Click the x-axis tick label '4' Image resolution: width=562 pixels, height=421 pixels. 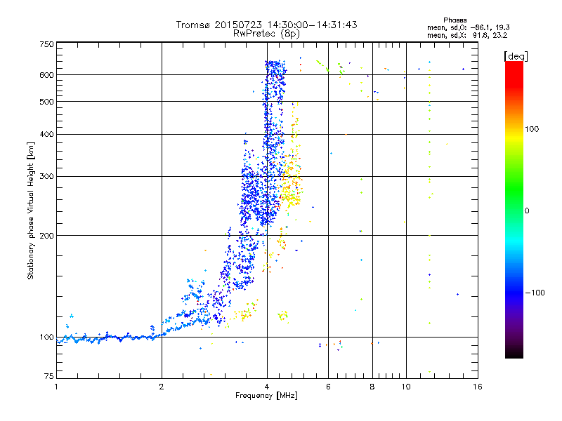(267, 387)
